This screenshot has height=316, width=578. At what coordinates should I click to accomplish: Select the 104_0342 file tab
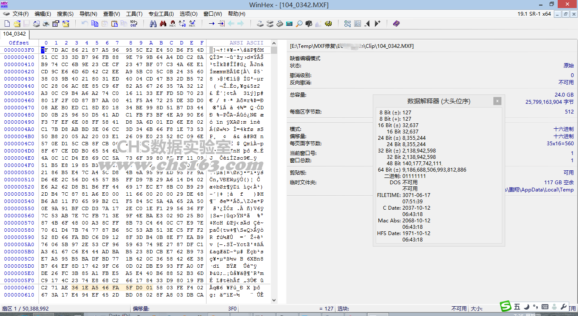click(14, 34)
